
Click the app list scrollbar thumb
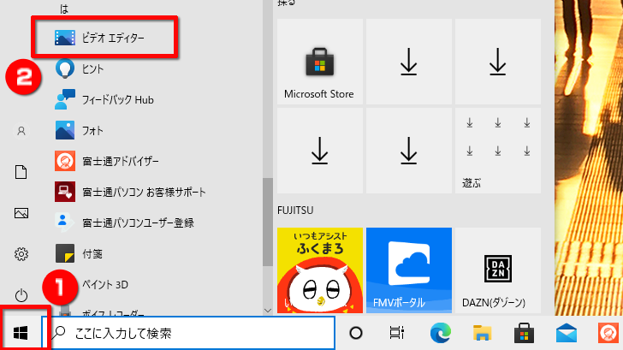tap(268, 222)
